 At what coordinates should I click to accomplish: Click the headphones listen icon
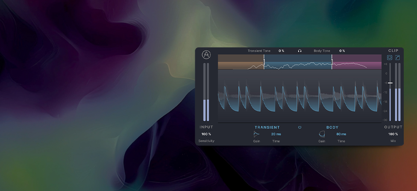(x=300, y=51)
